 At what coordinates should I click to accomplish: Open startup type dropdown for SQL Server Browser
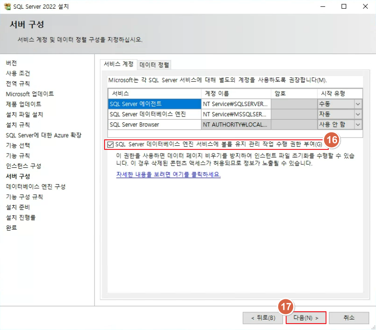pyautogui.click(x=358, y=125)
